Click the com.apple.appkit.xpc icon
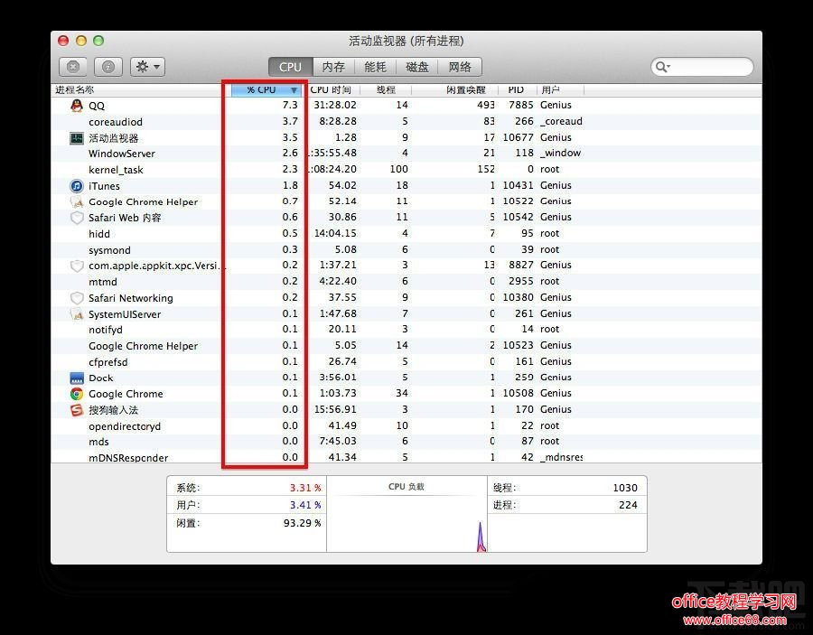The width and height of the screenshot is (813, 635). click(x=77, y=266)
